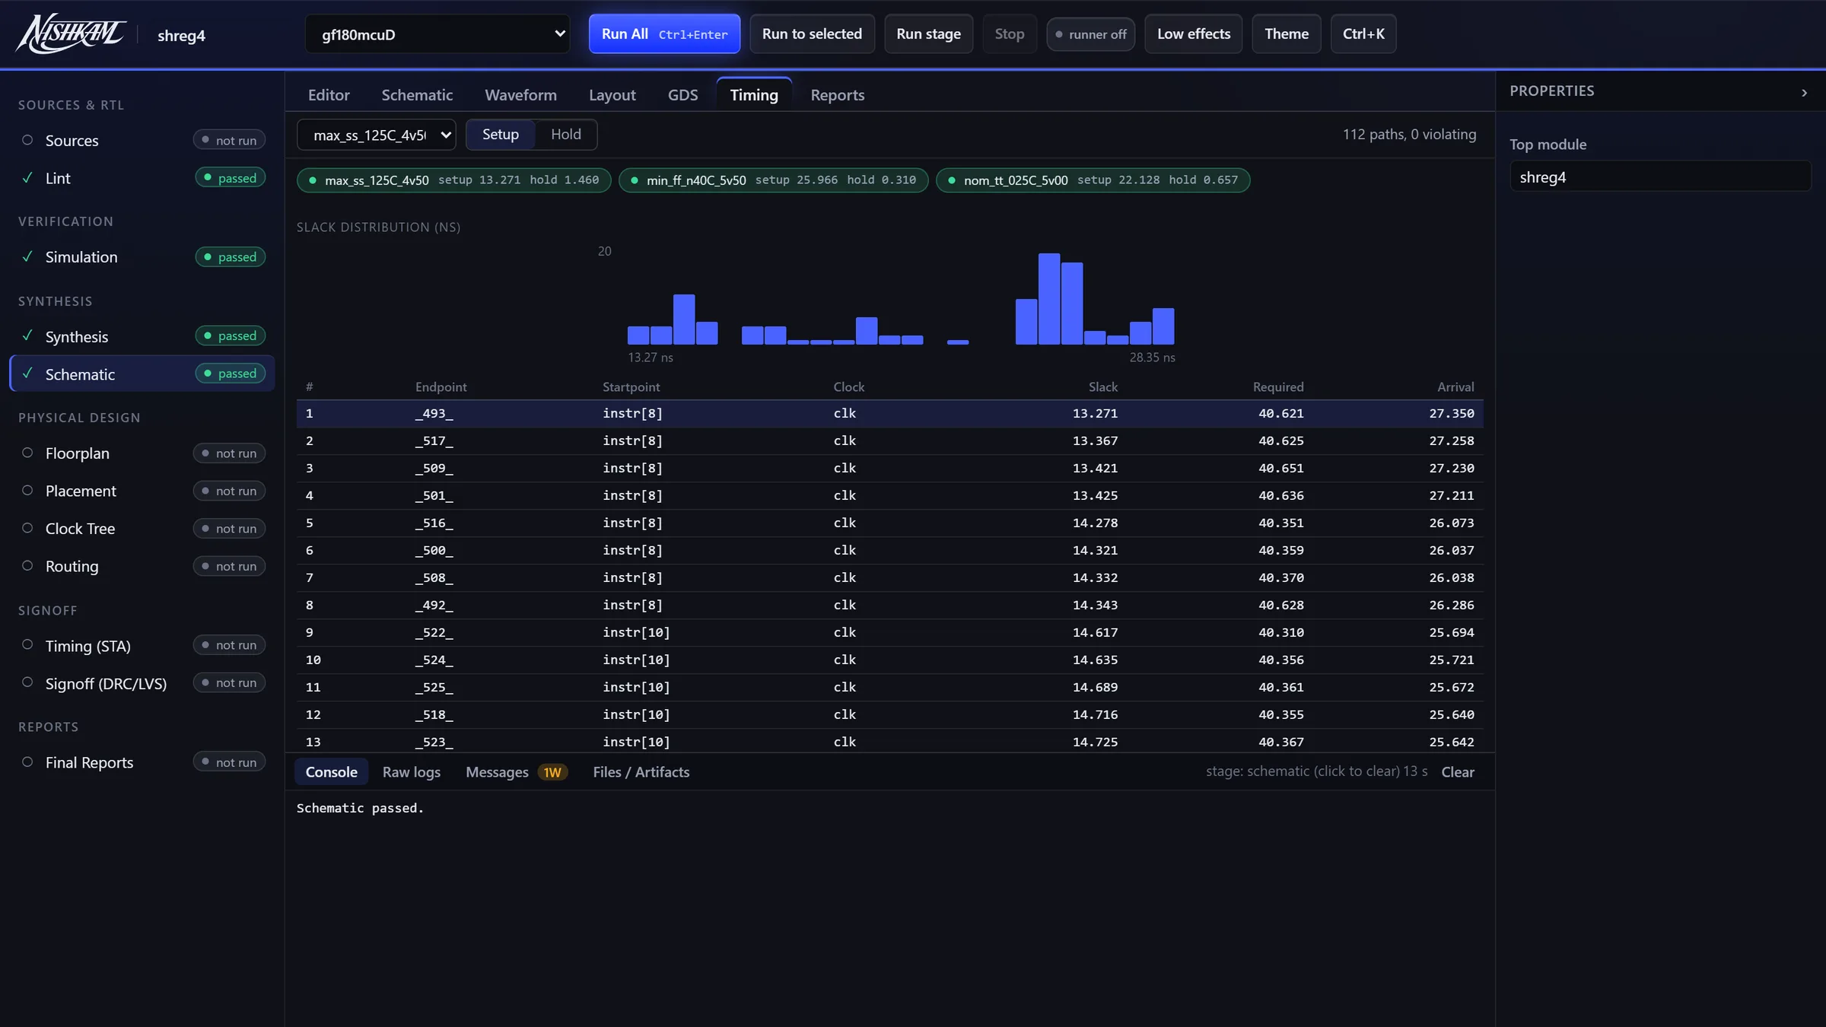Open the Schematic tab
The height and width of the screenshot is (1027, 1826).
(x=417, y=95)
